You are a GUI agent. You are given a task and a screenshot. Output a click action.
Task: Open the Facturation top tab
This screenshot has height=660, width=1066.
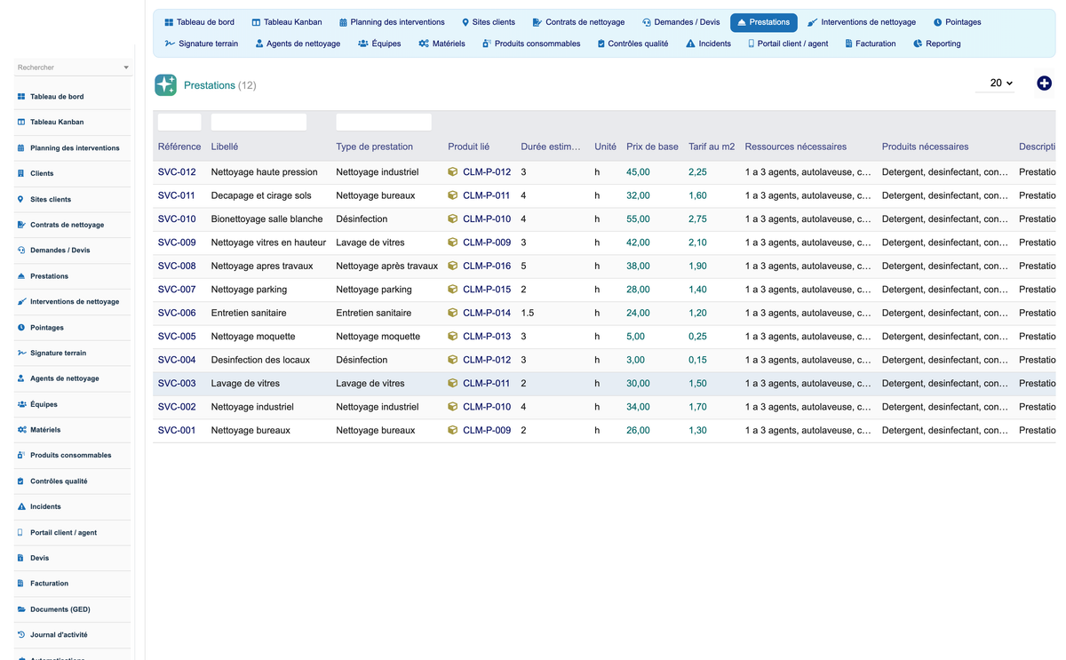[870, 44]
